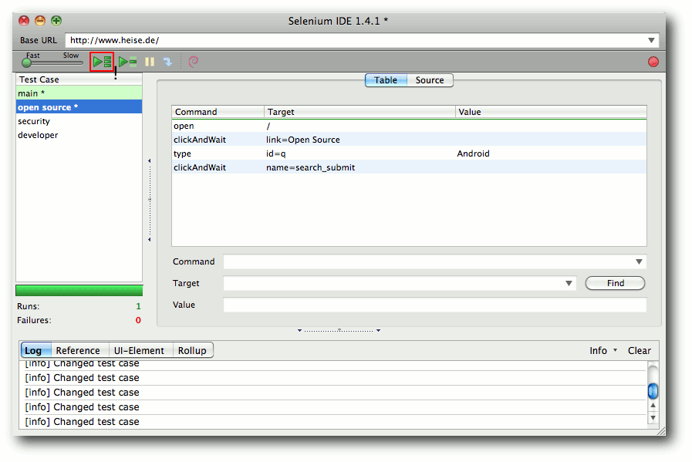Open the UI-Element tab
Image resolution: width=692 pixels, height=462 pixels.
139,351
